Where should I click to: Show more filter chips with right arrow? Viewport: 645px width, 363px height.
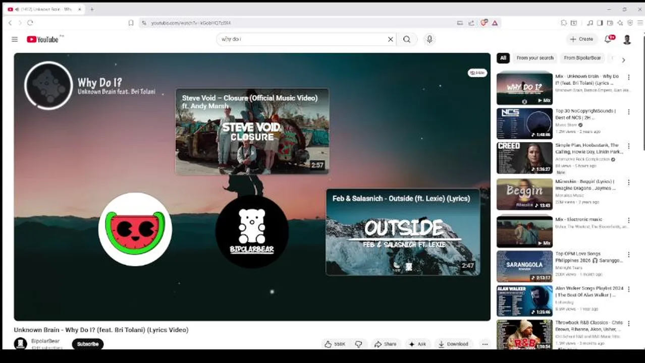[x=623, y=59]
